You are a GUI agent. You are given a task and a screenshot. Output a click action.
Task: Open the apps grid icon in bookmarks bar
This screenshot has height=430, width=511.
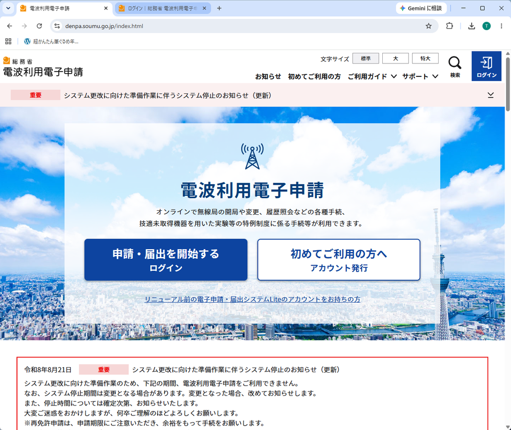[x=8, y=41]
